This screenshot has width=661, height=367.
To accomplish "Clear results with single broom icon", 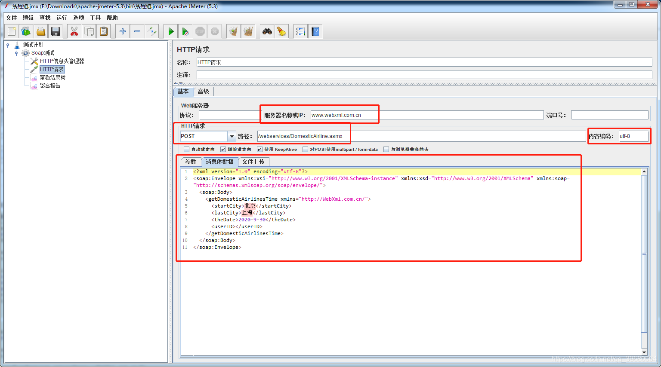I will coord(234,31).
